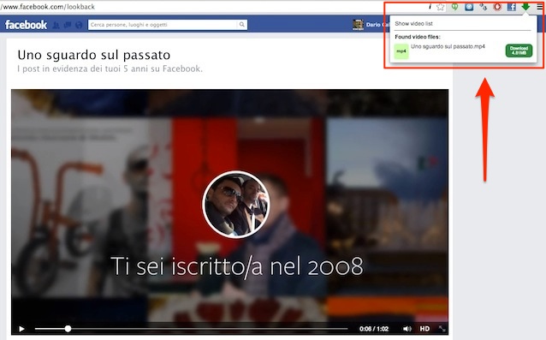The height and width of the screenshot is (340, 546).
Task: Click the red circular extension icon
Action: pyautogui.click(x=497, y=7)
